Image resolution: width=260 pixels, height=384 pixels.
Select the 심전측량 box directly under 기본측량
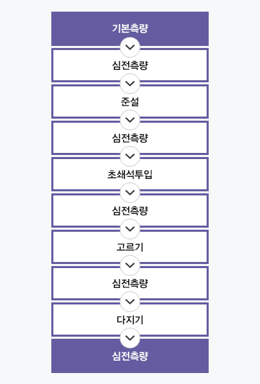point(130,65)
